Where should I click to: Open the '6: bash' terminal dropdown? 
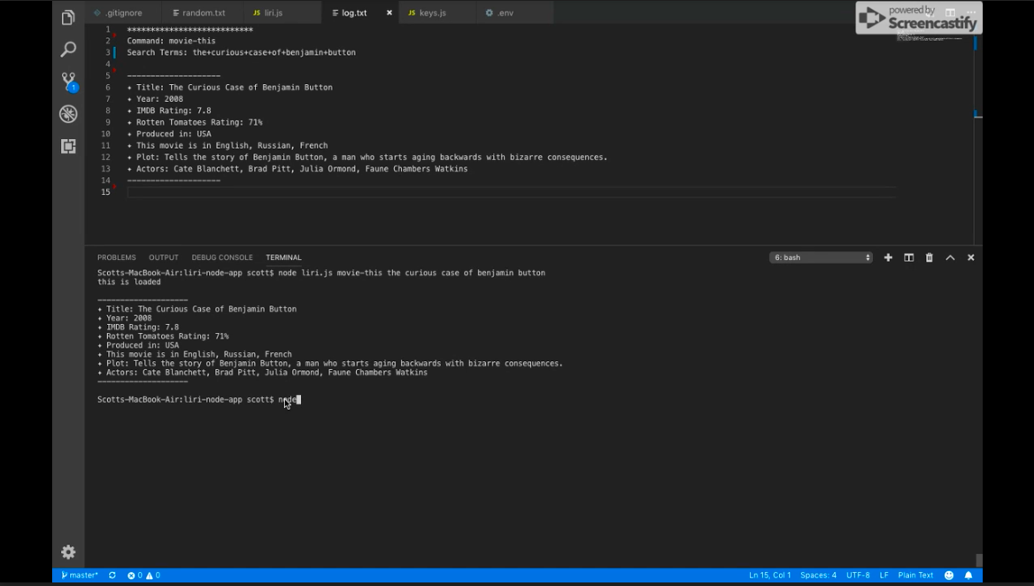(821, 258)
